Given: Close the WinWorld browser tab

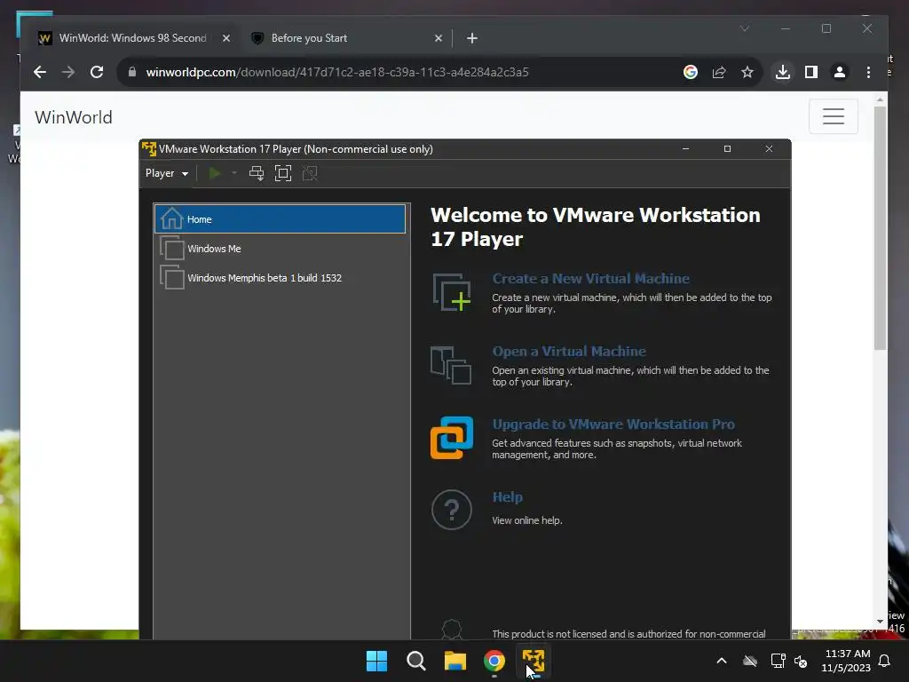Looking at the screenshot, I should 226,38.
